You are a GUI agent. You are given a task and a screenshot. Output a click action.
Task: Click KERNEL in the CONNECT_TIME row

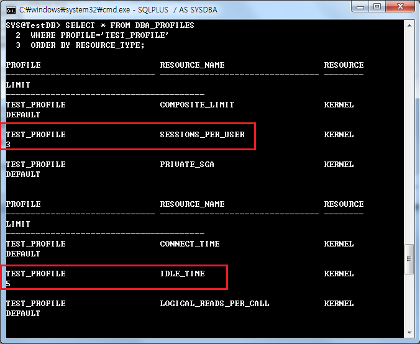pos(339,243)
